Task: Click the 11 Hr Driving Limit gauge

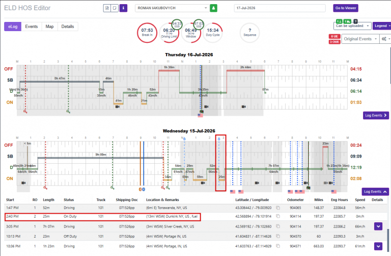Action: [169, 34]
